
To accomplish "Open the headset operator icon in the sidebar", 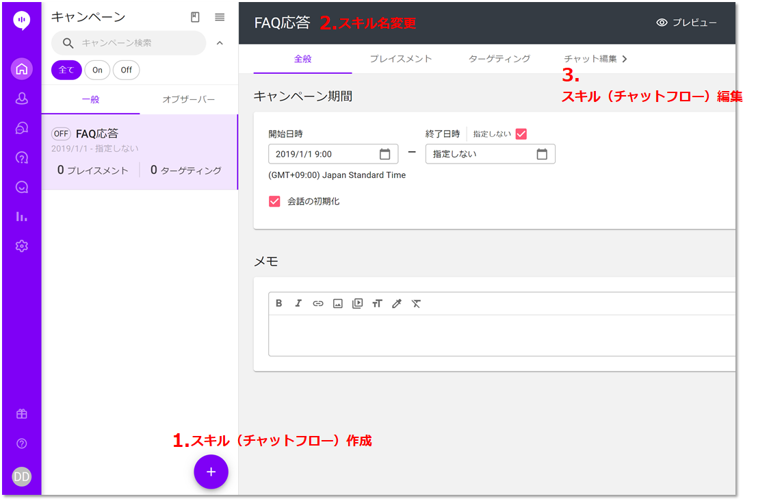I will click(x=22, y=128).
